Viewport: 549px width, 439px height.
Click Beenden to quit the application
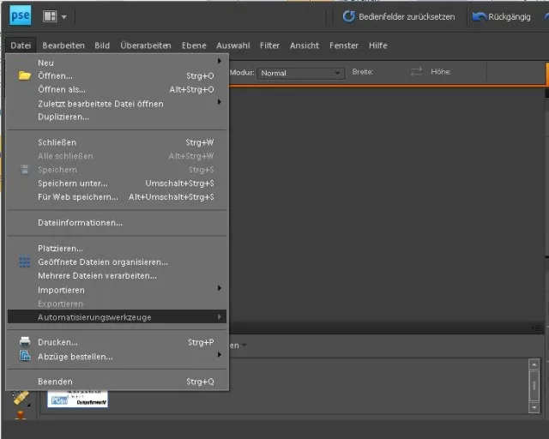click(55, 382)
